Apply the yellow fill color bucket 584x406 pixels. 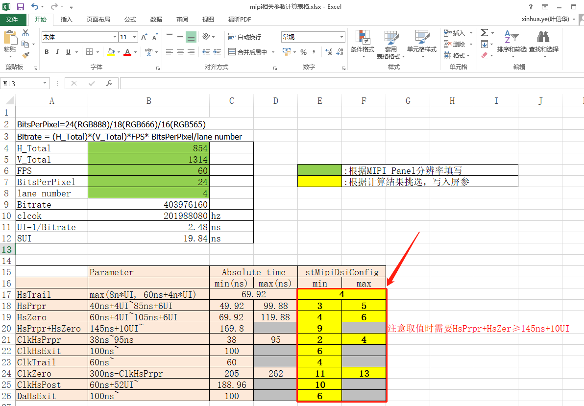pyautogui.click(x=111, y=52)
